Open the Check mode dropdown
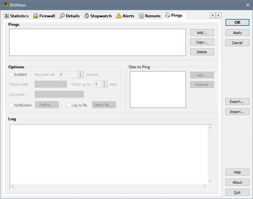253x199 pixels. click(x=51, y=84)
